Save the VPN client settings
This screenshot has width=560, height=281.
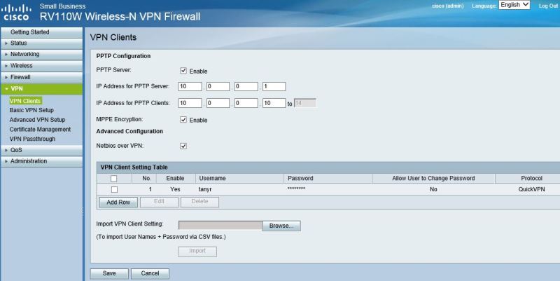(109, 273)
